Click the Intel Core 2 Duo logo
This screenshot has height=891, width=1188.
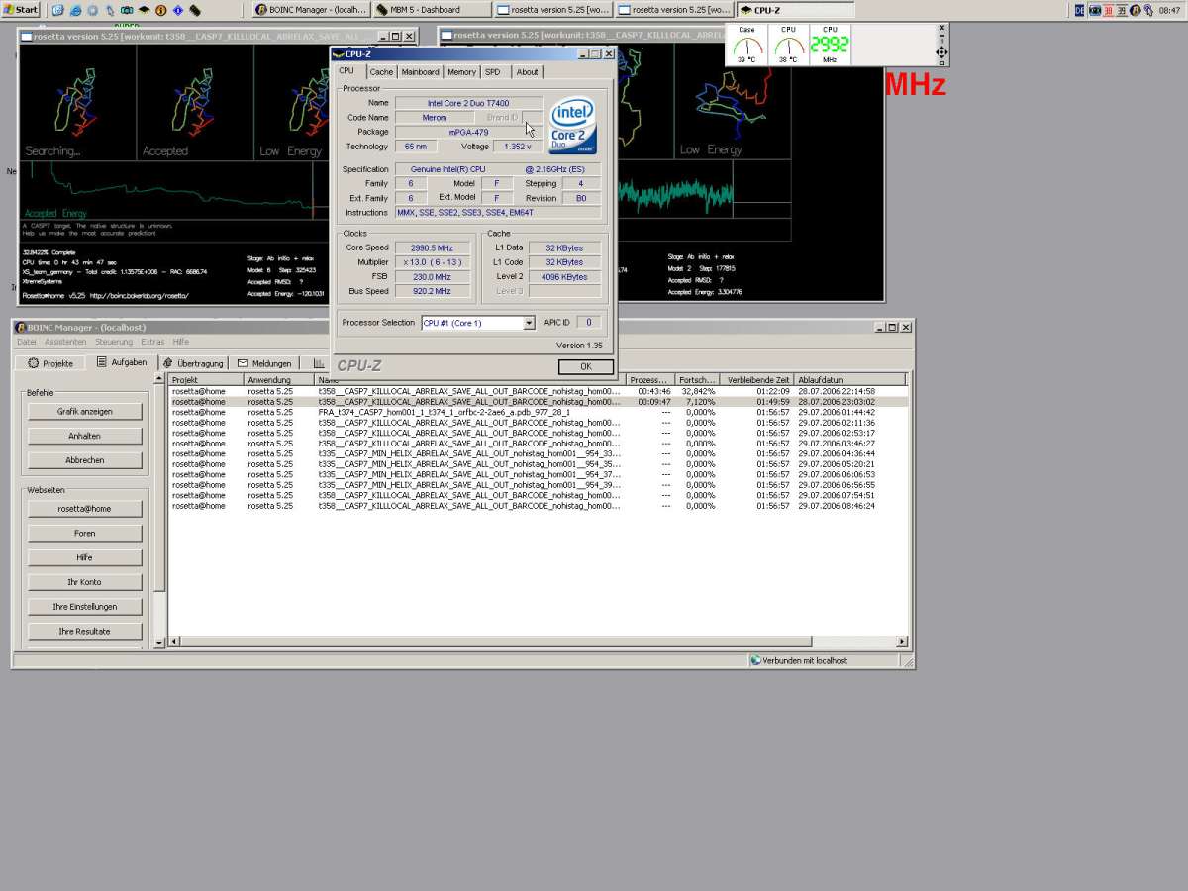573,125
